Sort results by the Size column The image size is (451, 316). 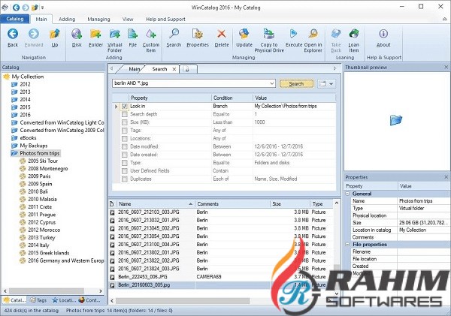click(x=290, y=204)
